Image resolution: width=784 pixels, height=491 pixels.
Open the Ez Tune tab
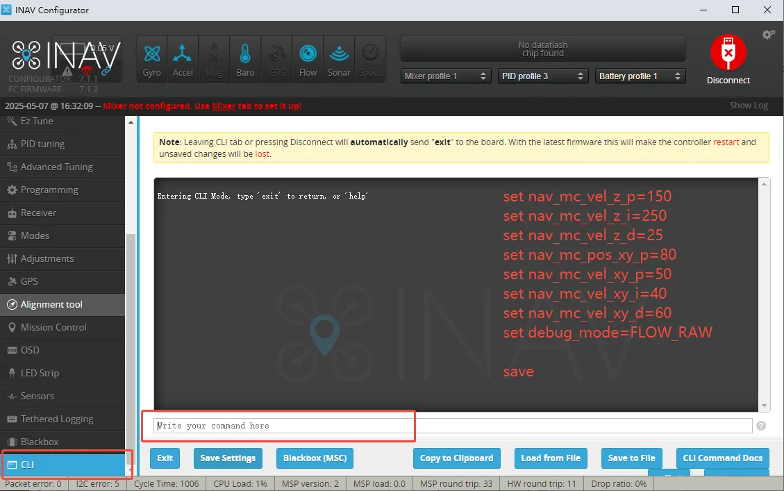tap(62, 122)
